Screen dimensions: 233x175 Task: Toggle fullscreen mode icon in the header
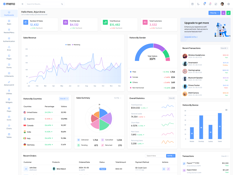coord(216,4)
